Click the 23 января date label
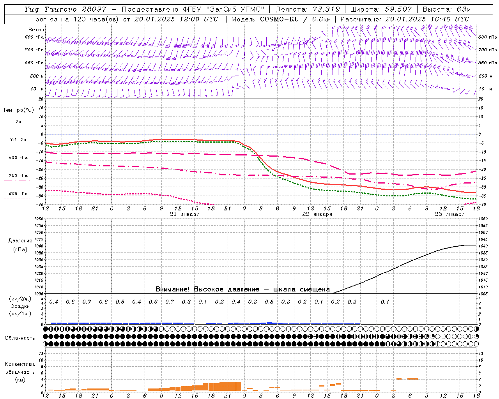The height and width of the screenshot is (399, 499). tap(449, 214)
